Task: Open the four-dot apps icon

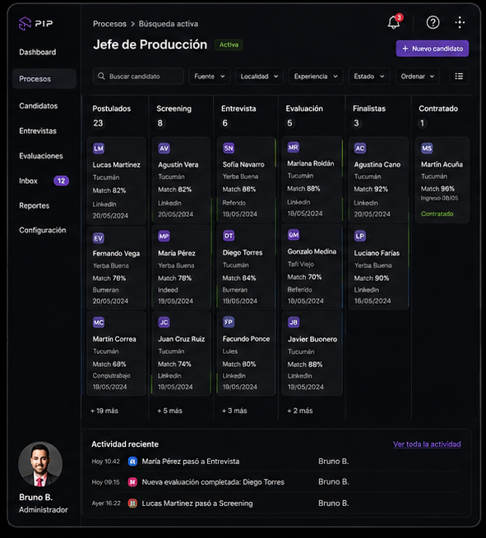Action: point(460,23)
